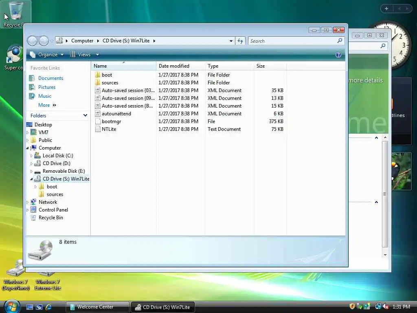Select Recycle Bin in folder tree
Image resolution: width=417 pixels, height=313 pixels.
click(51, 218)
